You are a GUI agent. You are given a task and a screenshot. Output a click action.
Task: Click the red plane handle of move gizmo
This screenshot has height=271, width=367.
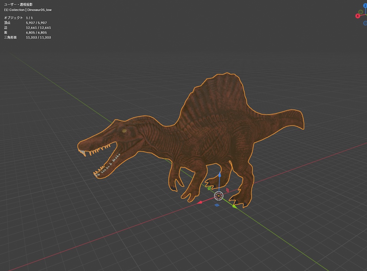pos(227,190)
